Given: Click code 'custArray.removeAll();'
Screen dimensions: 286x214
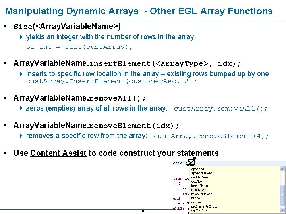Looking at the screenshot, I should [x=221, y=109].
